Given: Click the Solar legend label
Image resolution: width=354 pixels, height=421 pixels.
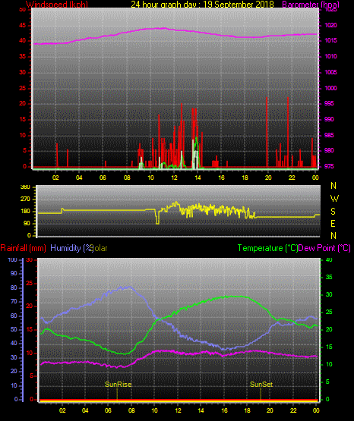Looking at the screenshot, I should click(100, 248).
